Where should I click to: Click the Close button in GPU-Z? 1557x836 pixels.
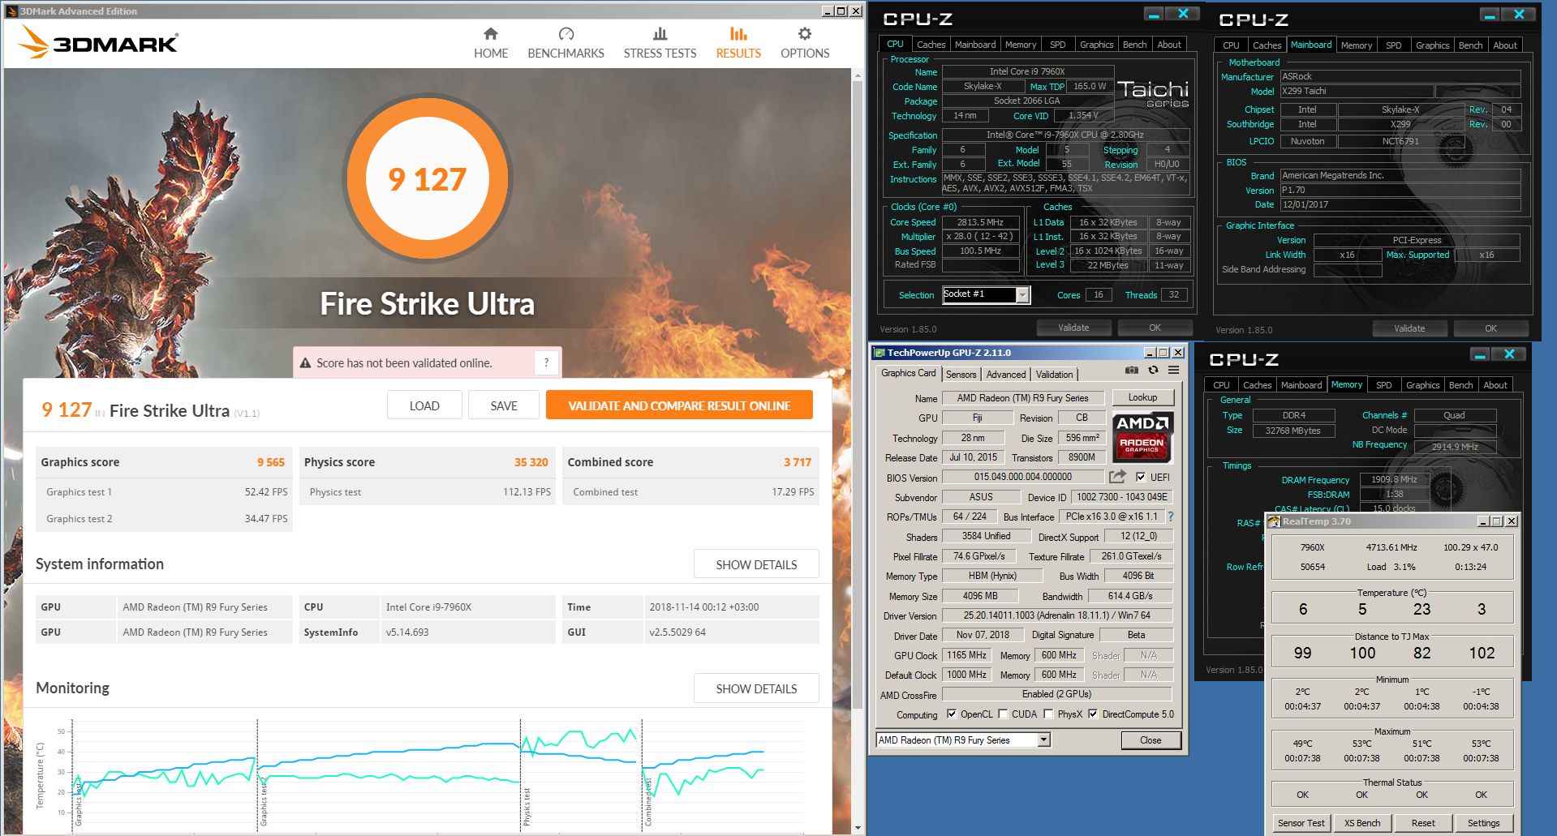tap(1151, 740)
